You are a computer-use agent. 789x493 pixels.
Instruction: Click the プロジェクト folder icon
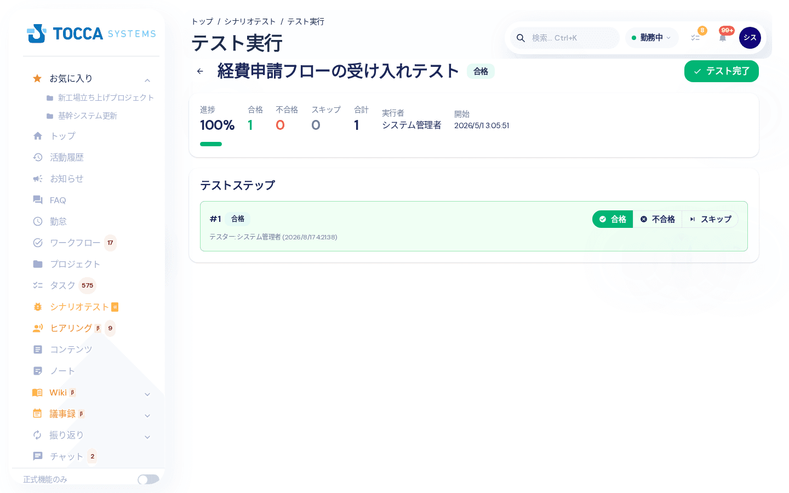[38, 264]
